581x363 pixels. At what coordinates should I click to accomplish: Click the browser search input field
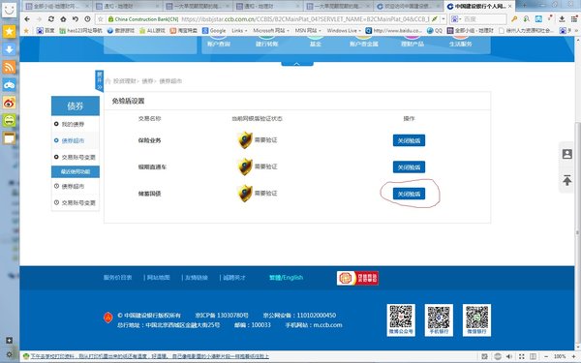pyautogui.click(x=484, y=19)
